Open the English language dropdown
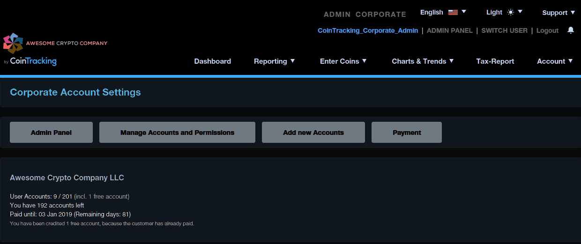This screenshot has width=581, height=244. 443,13
